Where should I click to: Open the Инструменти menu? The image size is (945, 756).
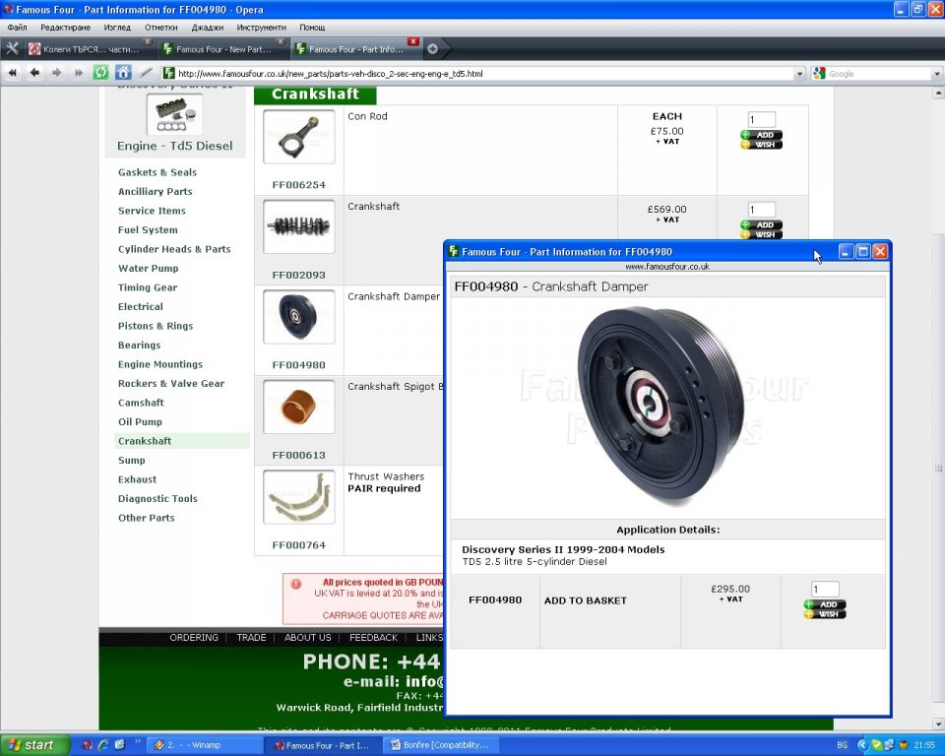point(261,28)
